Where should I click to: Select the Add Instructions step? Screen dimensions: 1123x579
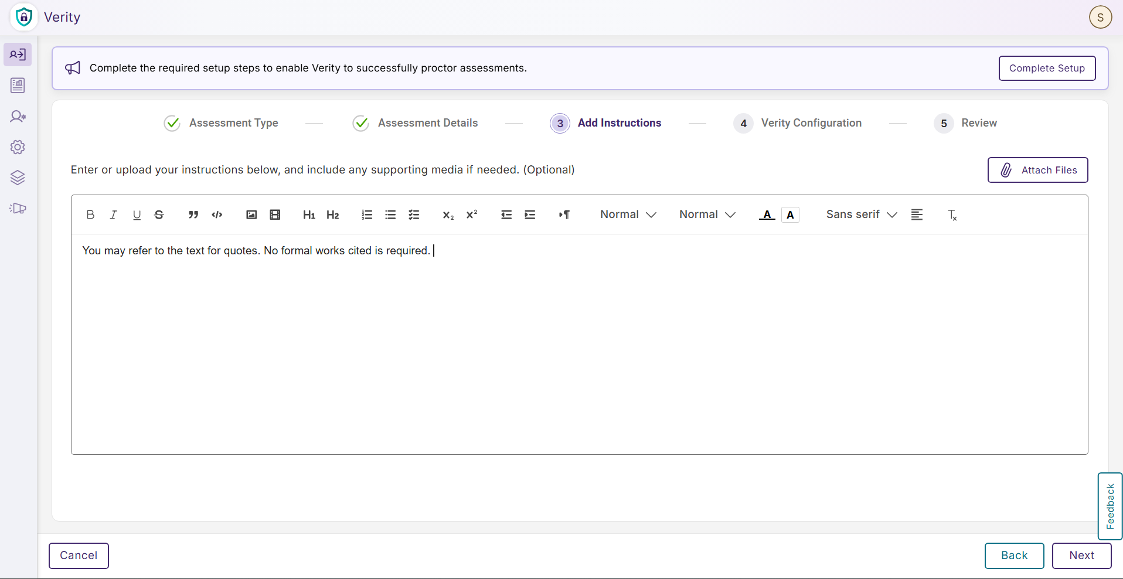point(605,123)
